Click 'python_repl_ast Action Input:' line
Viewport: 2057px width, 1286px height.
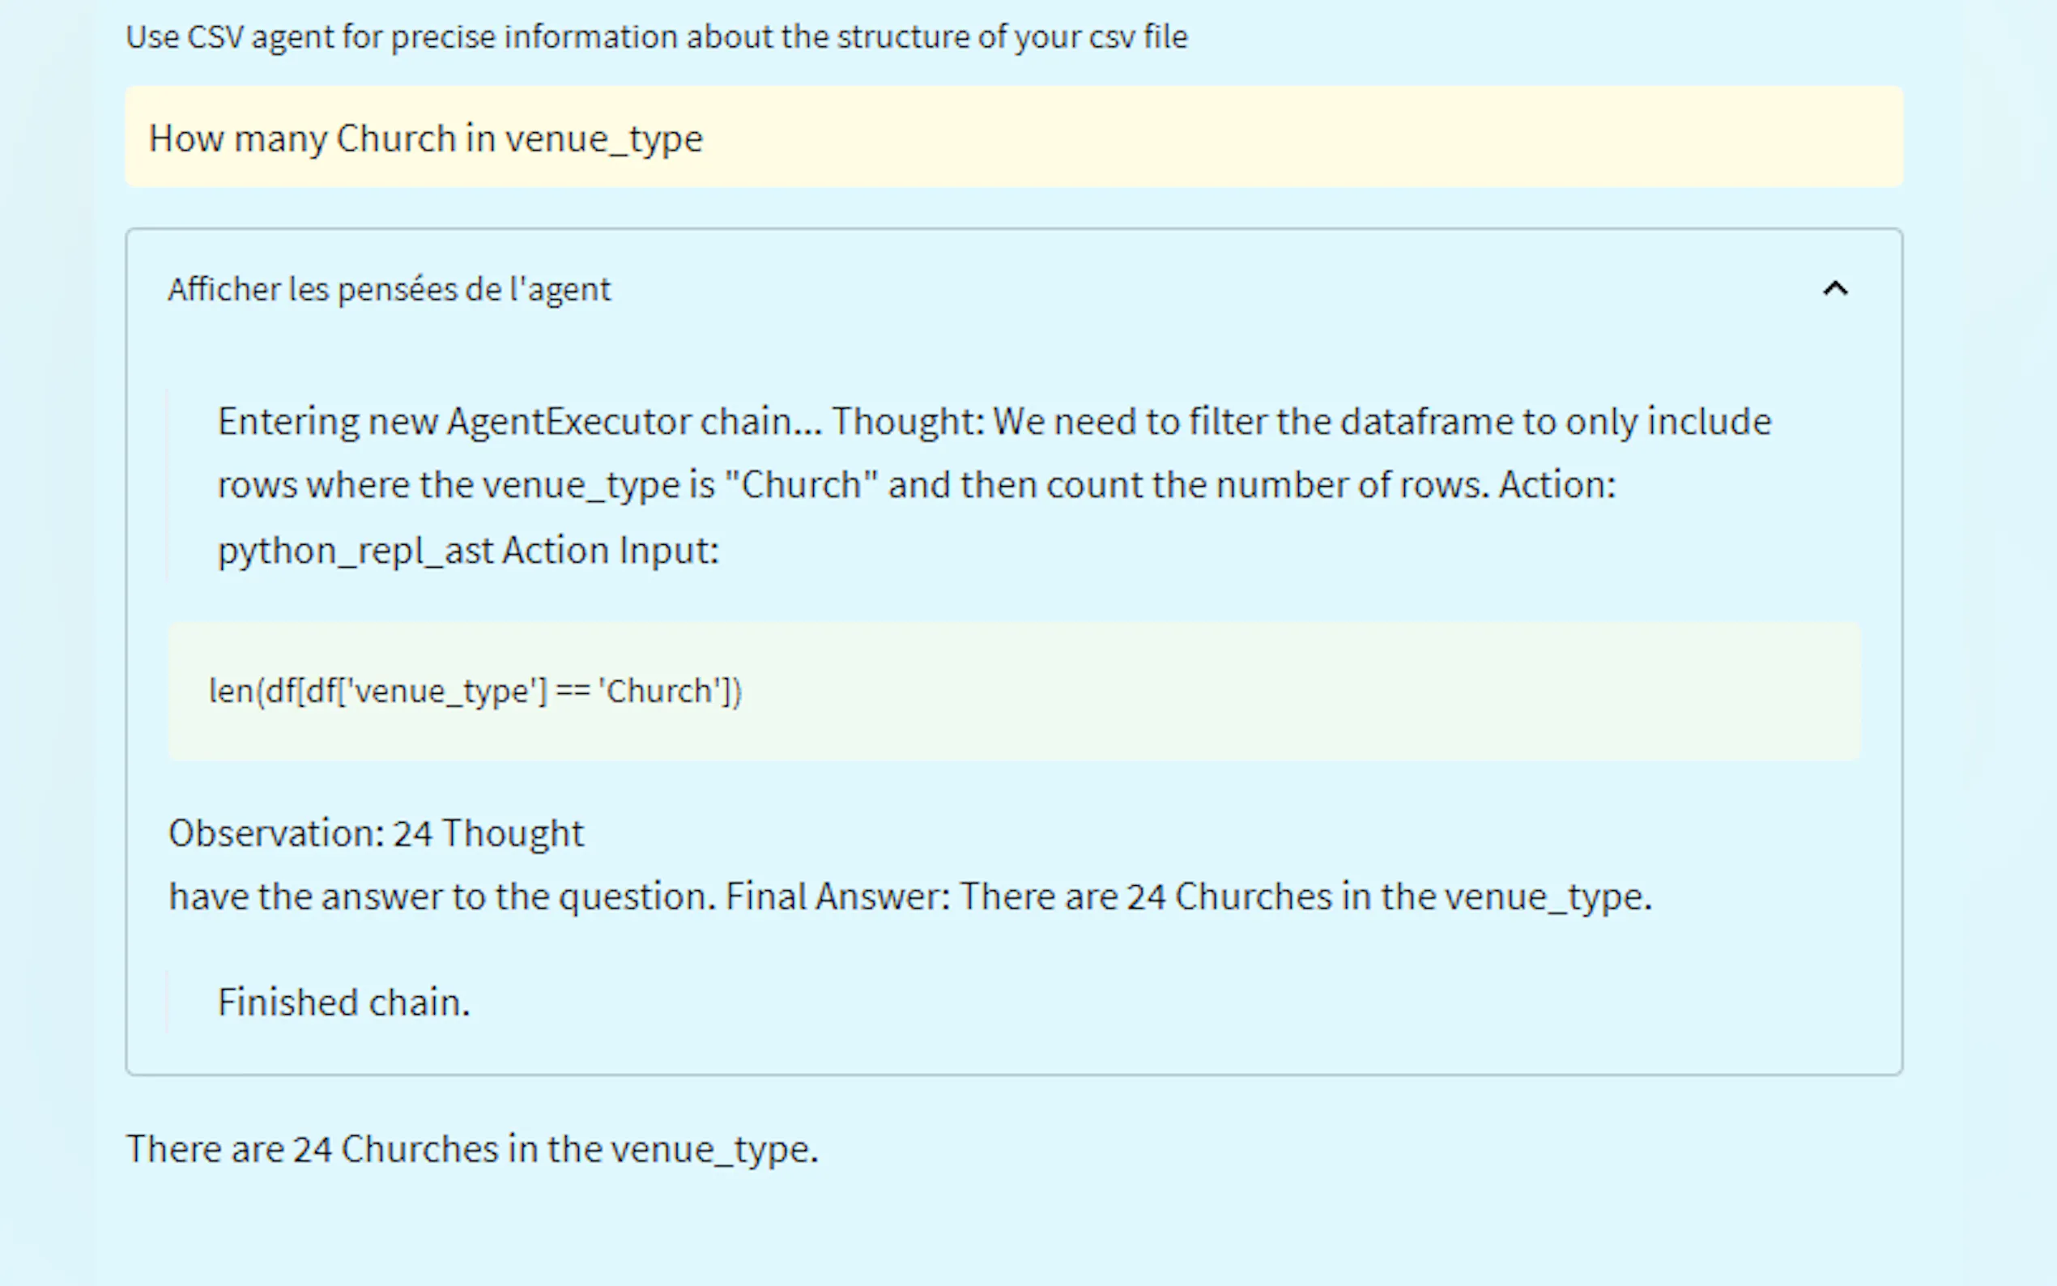pos(468,551)
